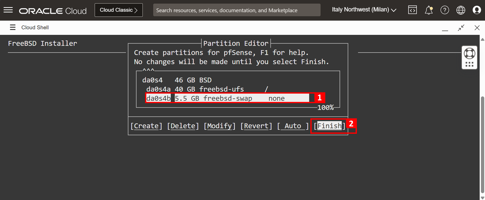Viewport: 485px width, 200px height.
Task: Click the Partition Editor dialog title
Action: (236, 43)
